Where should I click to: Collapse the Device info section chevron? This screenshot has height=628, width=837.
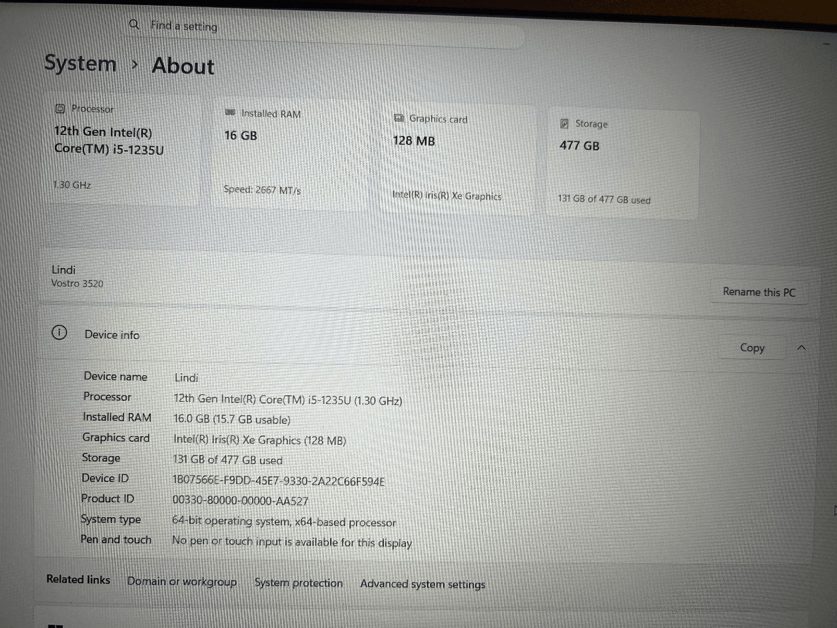[801, 347]
